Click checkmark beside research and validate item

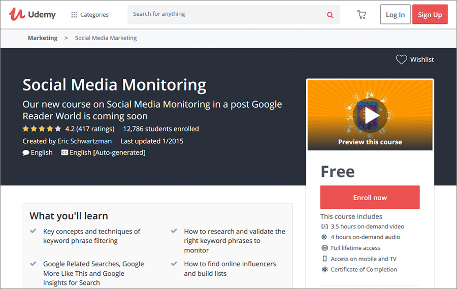point(174,231)
